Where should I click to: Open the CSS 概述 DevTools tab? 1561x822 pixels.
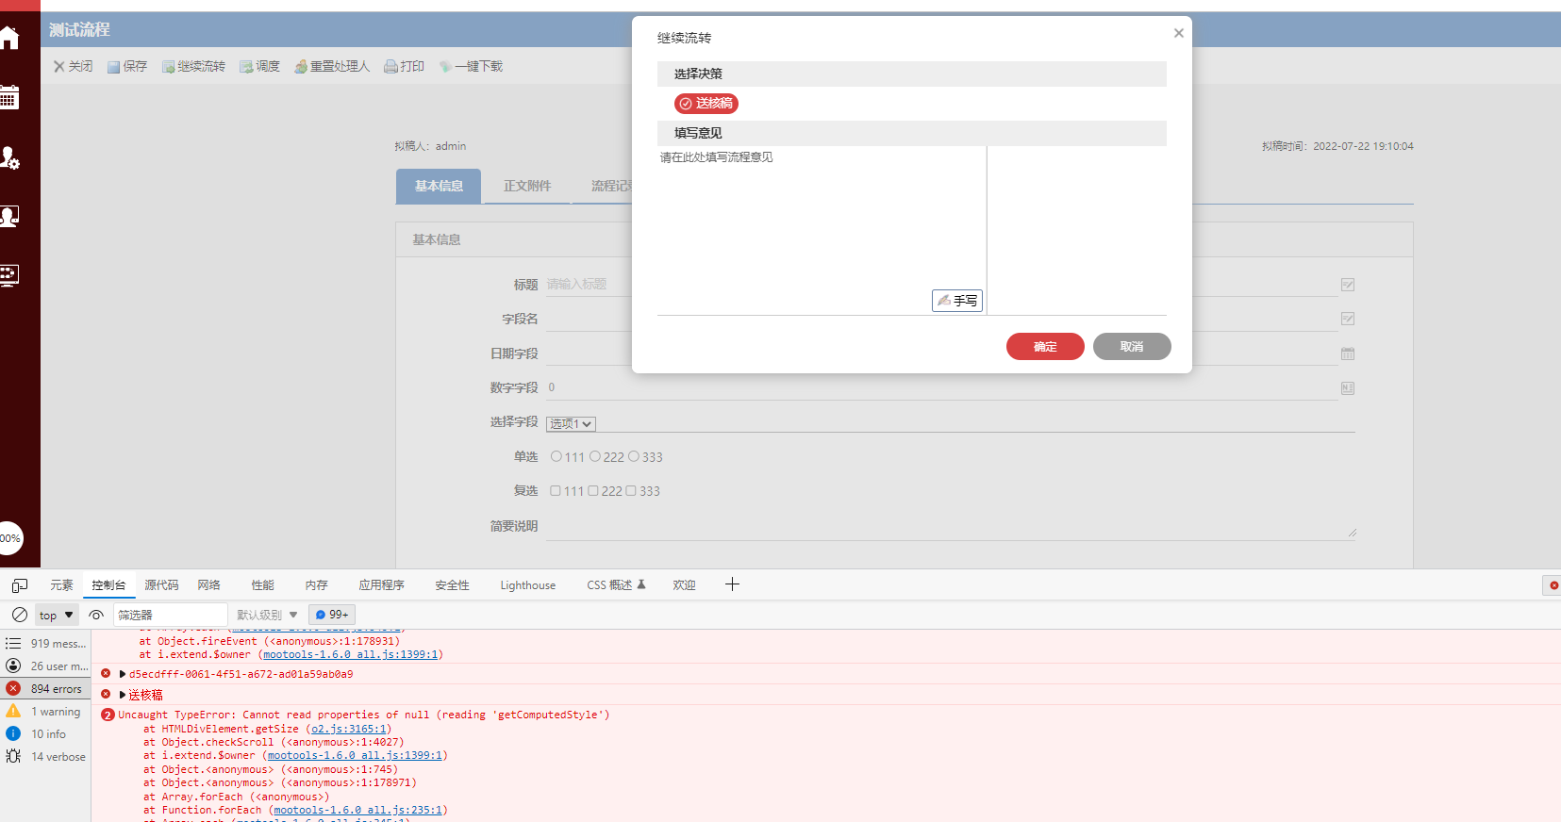point(616,585)
